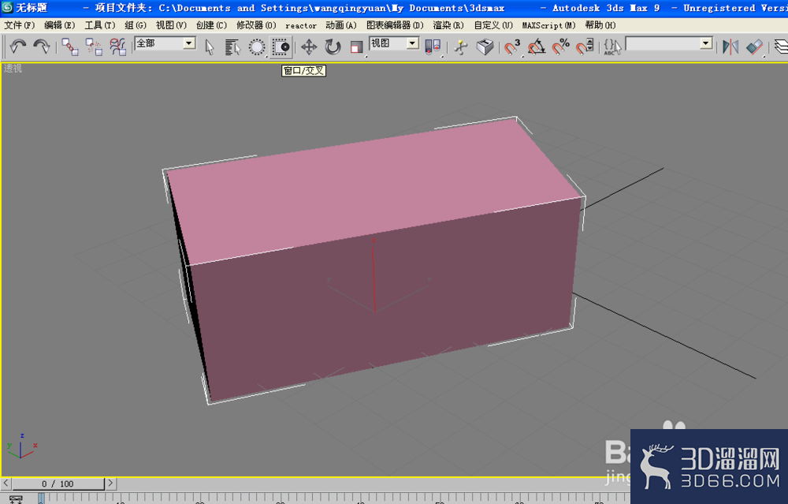Open the 组(G) menu
This screenshot has height=504, width=788.
[136, 25]
